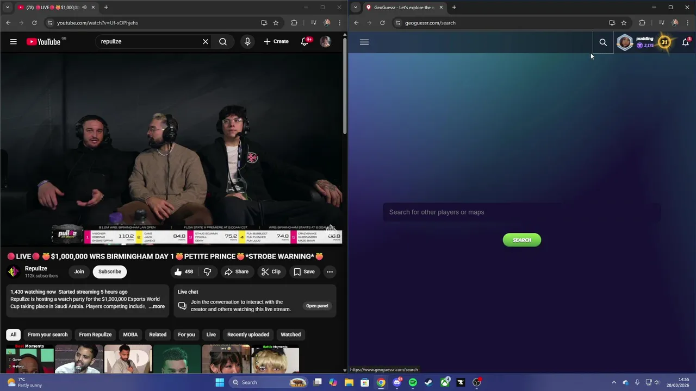Viewport: 696px width, 391px height.
Task: Bookmark the YouTube page with the star
Action: 276,23
